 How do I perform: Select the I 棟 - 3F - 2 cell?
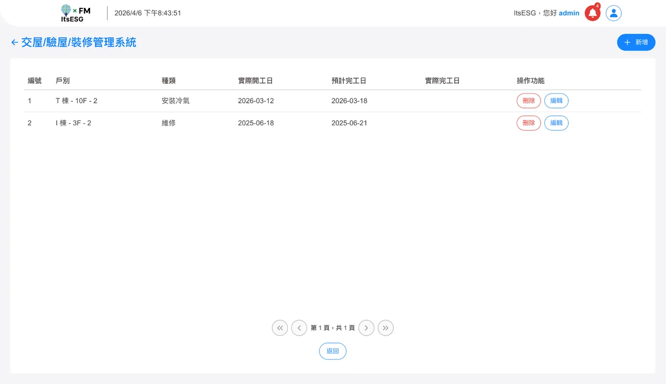click(x=73, y=123)
